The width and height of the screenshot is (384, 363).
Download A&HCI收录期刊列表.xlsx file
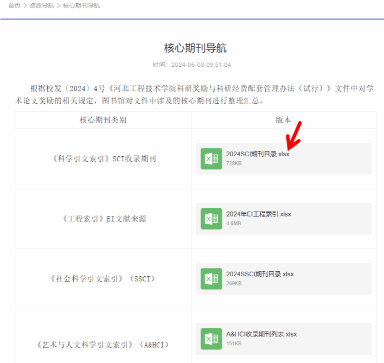point(261,334)
